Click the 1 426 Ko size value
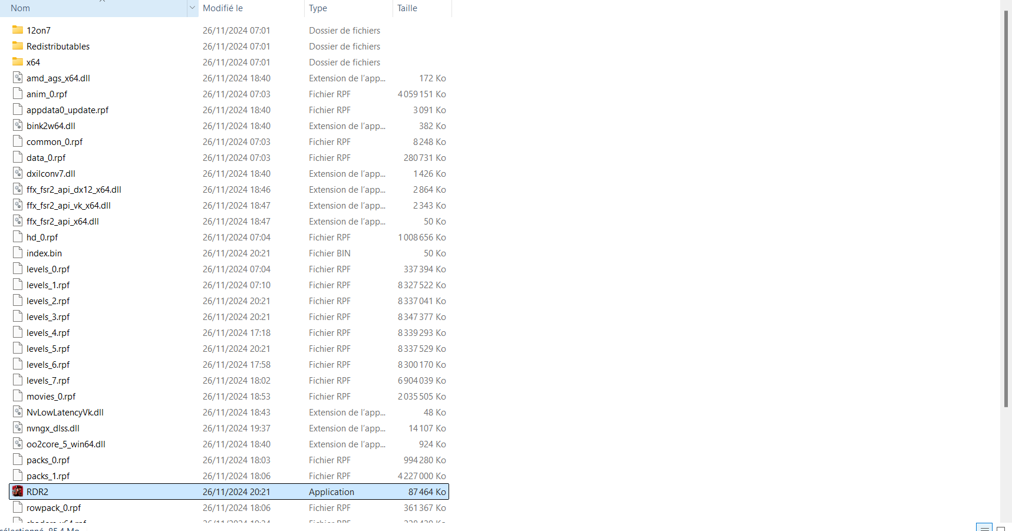This screenshot has height=531, width=1012. [429, 173]
